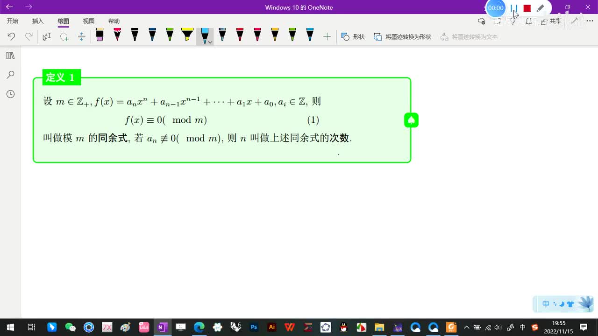Choose the insert space tool
The width and height of the screenshot is (598, 336).
tap(82, 36)
